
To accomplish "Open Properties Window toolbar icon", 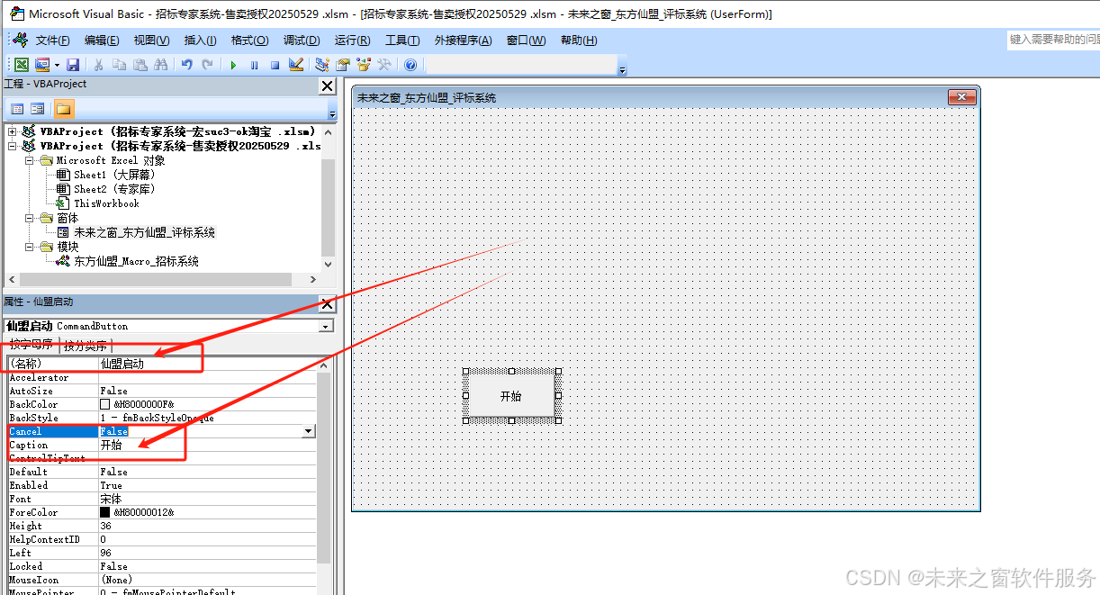I will pyautogui.click(x=343, y=65).
